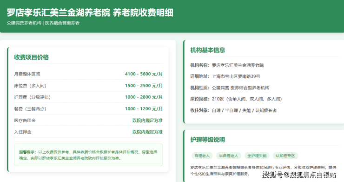Select the 认知症专区 care level tag
Viewport: 344px width, 182px height.
[x=285, y=156]
